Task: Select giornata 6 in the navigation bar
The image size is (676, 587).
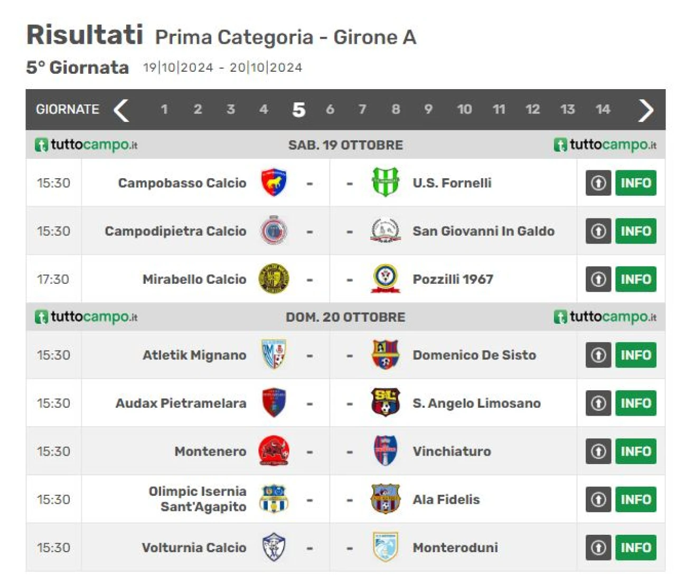Action: 330,109
